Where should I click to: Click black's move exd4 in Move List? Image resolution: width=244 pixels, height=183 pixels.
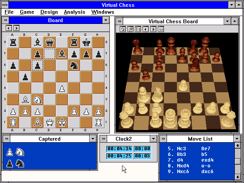207,160
